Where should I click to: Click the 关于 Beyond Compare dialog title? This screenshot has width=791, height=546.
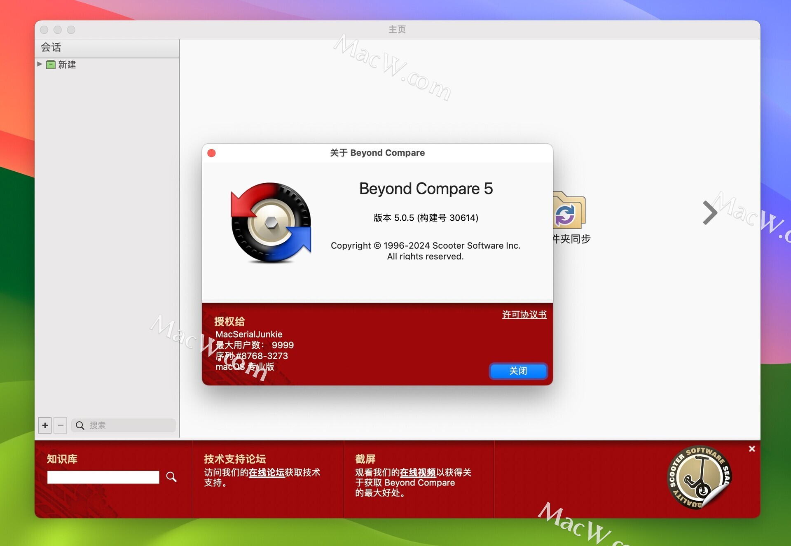pyautogui.click(x=377, y=153)
